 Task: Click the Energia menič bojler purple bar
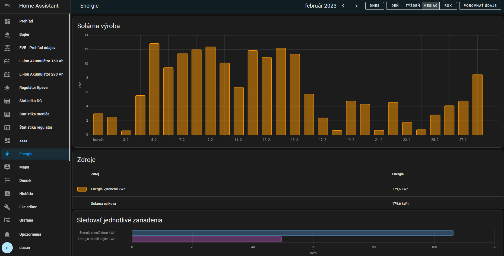pos(207,239)
